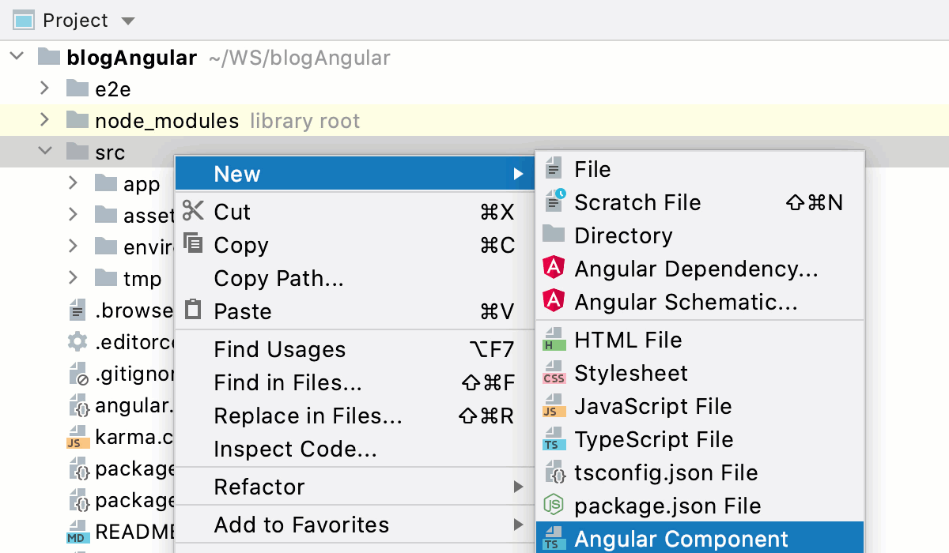Select Angular Component from the New submenu

[680, 539]
